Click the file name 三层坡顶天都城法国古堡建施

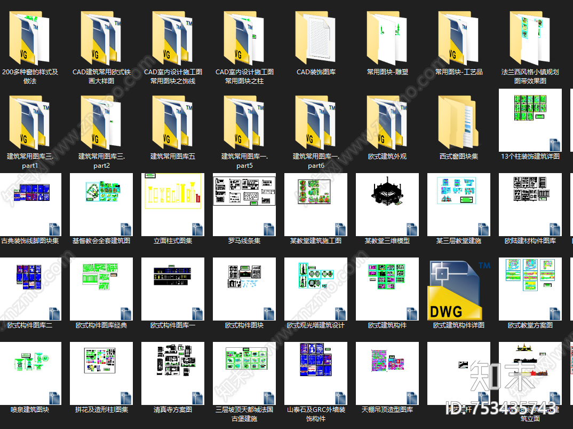coord(244,414)
